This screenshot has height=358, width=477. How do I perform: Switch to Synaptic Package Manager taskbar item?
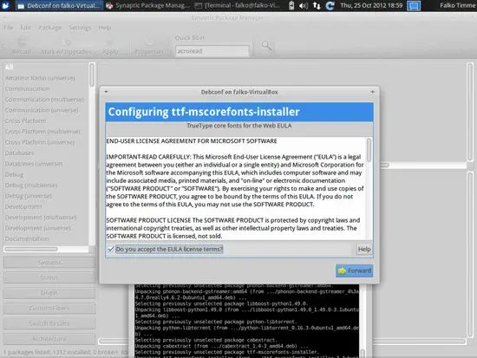(148, 5)
